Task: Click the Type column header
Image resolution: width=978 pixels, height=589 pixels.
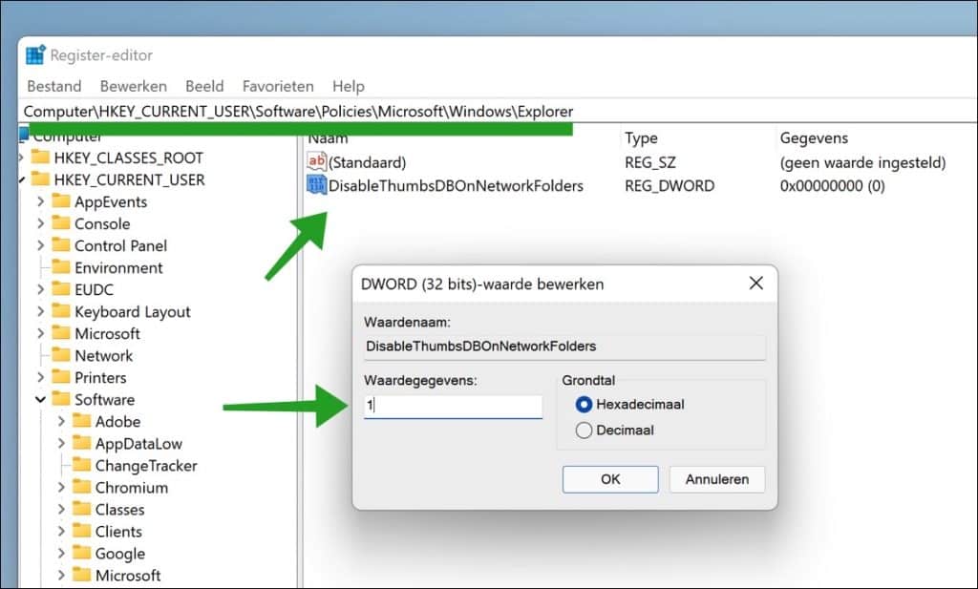Action: coord(641,137)
